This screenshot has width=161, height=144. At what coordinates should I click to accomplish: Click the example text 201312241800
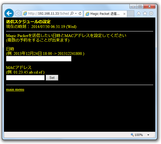70,54
